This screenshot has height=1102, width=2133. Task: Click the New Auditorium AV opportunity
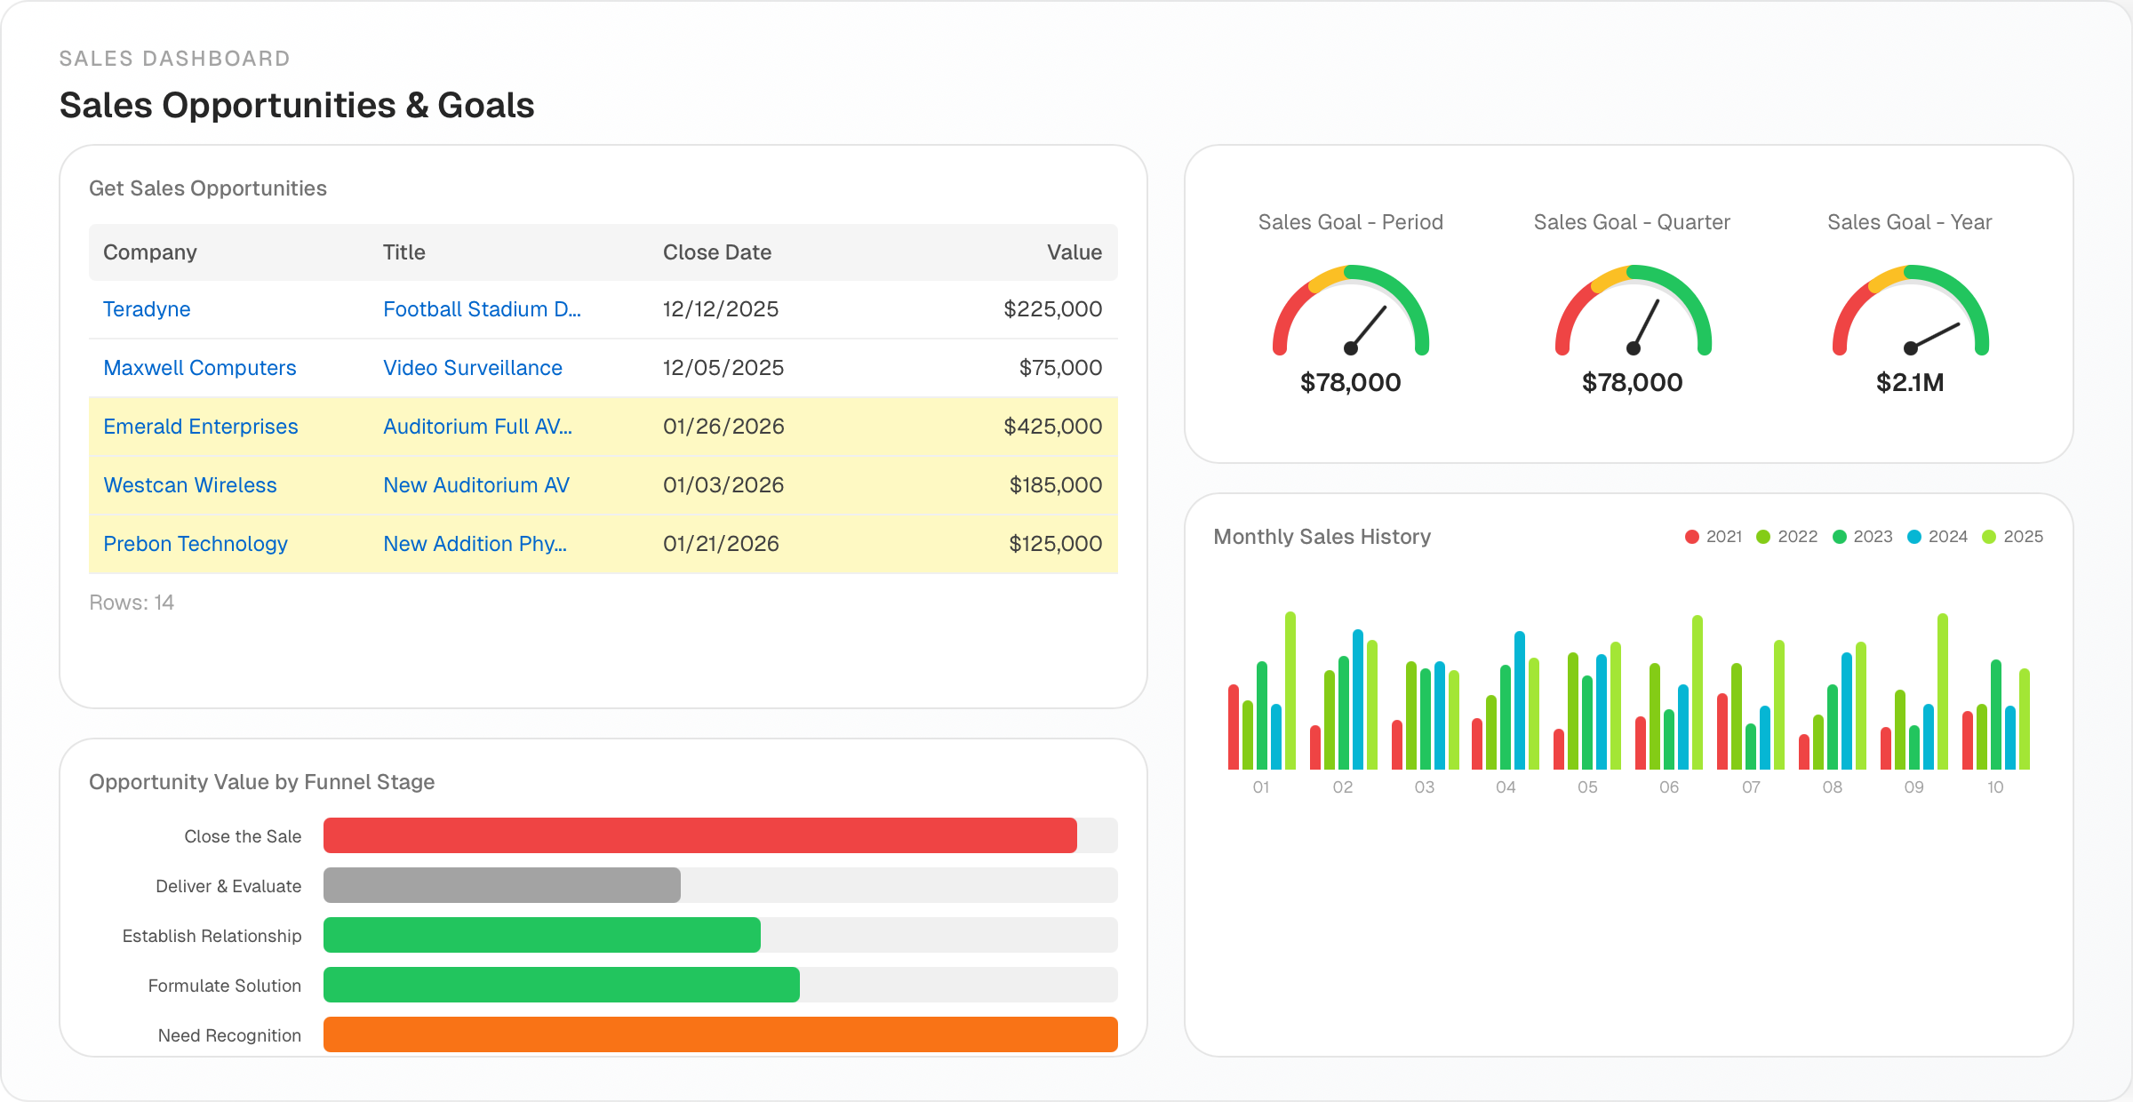click(x=475, y=485)
